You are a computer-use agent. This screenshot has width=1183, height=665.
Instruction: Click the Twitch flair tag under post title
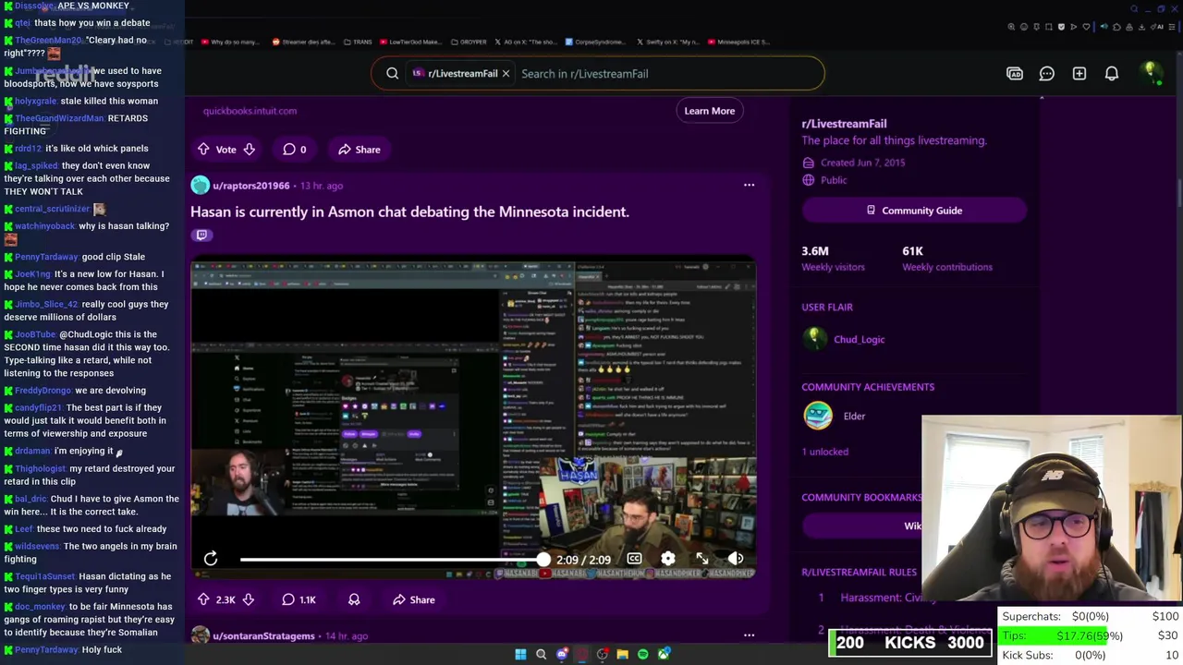click(201, 235)
